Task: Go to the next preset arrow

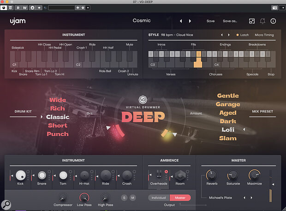Action: pos(190,21)
